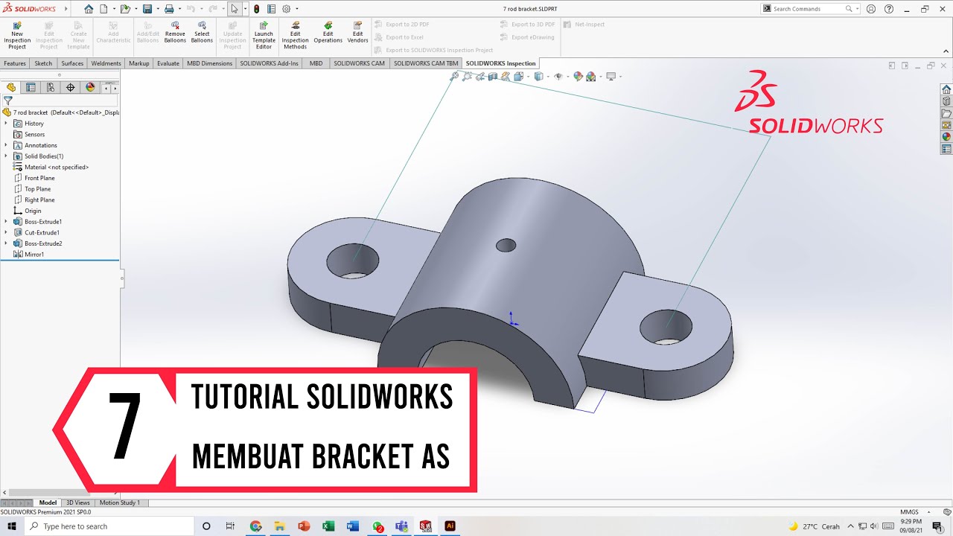Click Remove Balloons tool
Viewport: 953px width, 536px height.
175,32
